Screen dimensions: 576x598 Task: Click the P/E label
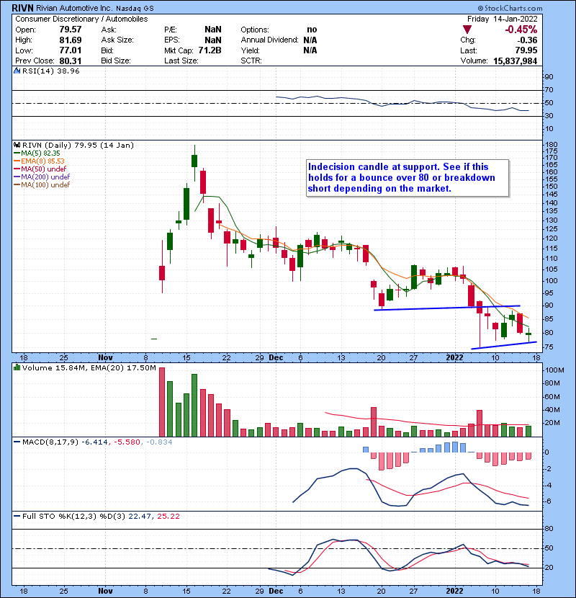[x=171, y=30]
